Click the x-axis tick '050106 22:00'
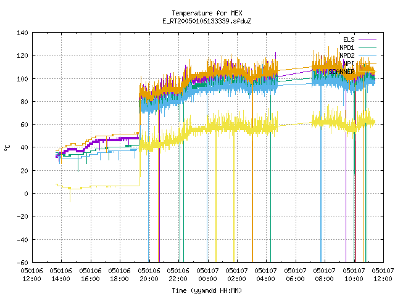 (x=178, y=275)
